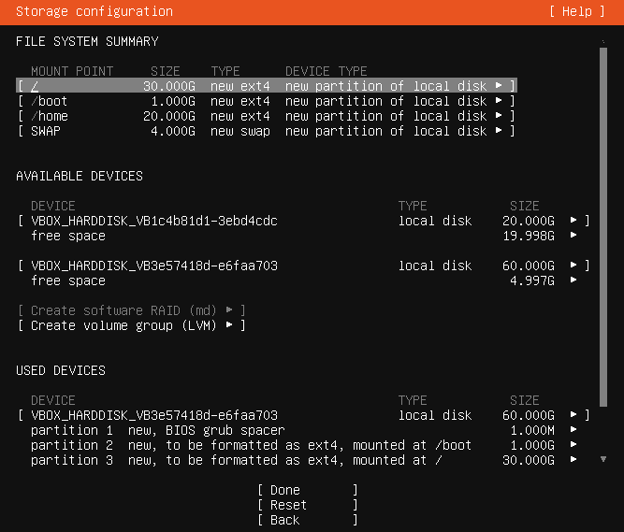This screenshot has width=624, height=532.
Task: Click the Reset button
Action: (x=308, y=505)
